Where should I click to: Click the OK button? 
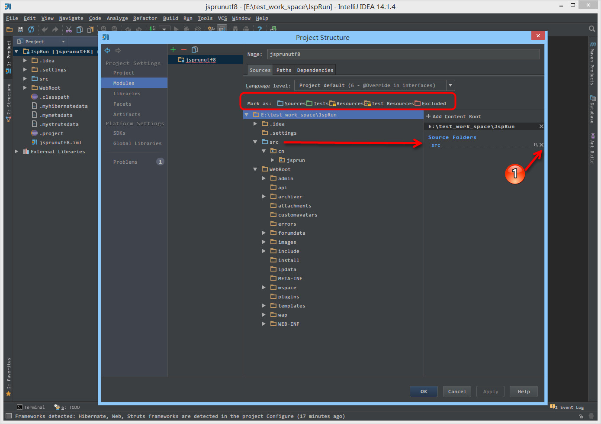[x=424, y=392]
